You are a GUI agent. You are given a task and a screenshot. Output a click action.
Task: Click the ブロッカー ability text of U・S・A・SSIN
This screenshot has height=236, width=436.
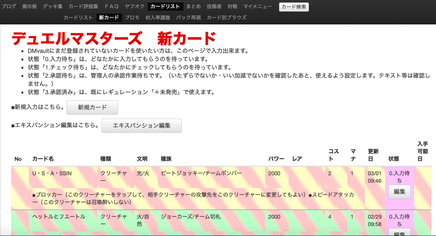193,198
